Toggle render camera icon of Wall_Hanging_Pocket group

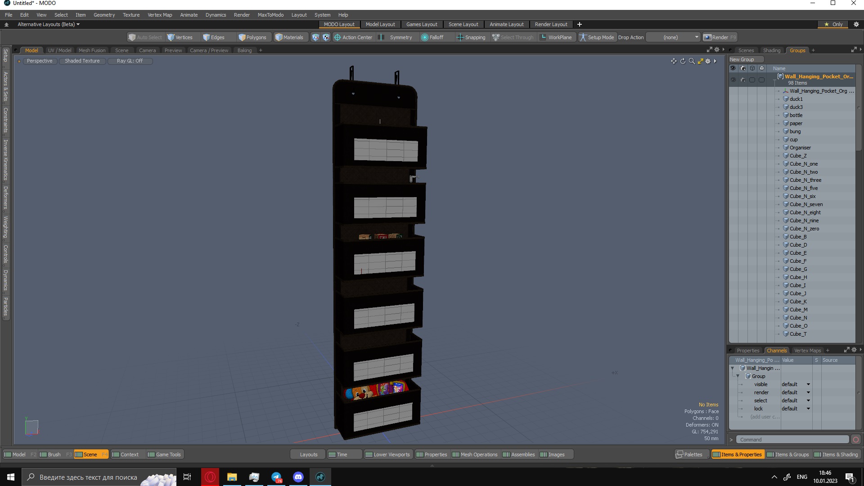[x=742, y=80]
